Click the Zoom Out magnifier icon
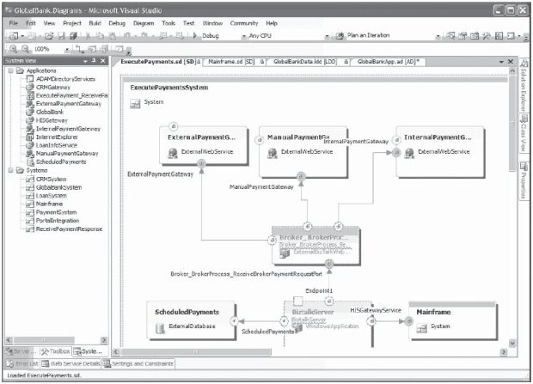 (26, 49)
